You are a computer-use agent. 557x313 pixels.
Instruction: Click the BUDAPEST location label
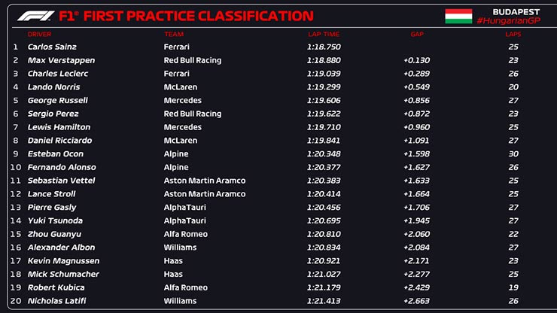coord(516,11)
